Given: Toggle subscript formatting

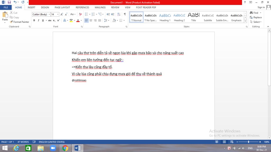Looking at the screenshot, I should (54, 20).
